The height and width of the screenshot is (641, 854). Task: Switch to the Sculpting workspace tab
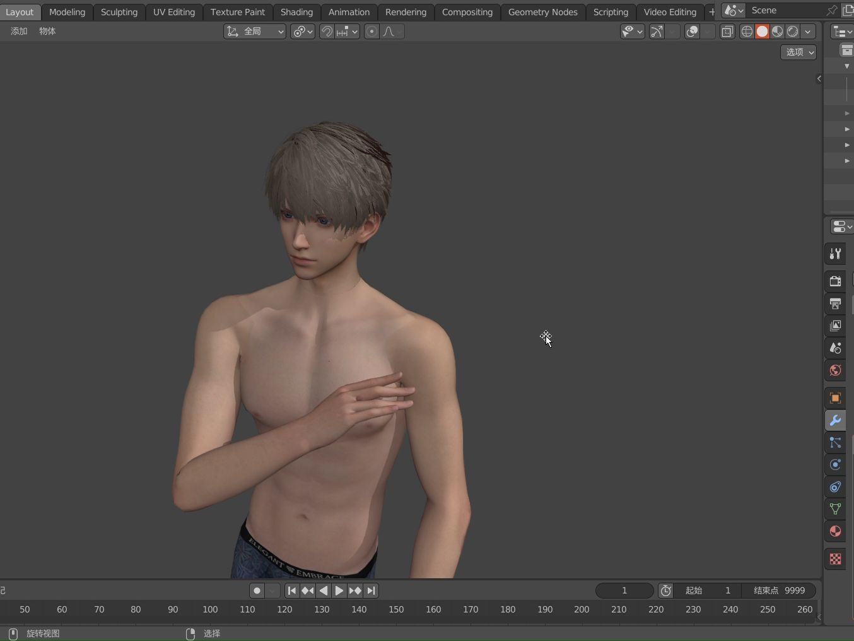pos(119,12)
